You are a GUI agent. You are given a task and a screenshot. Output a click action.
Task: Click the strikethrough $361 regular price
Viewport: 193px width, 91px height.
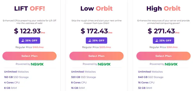point(172,47)
